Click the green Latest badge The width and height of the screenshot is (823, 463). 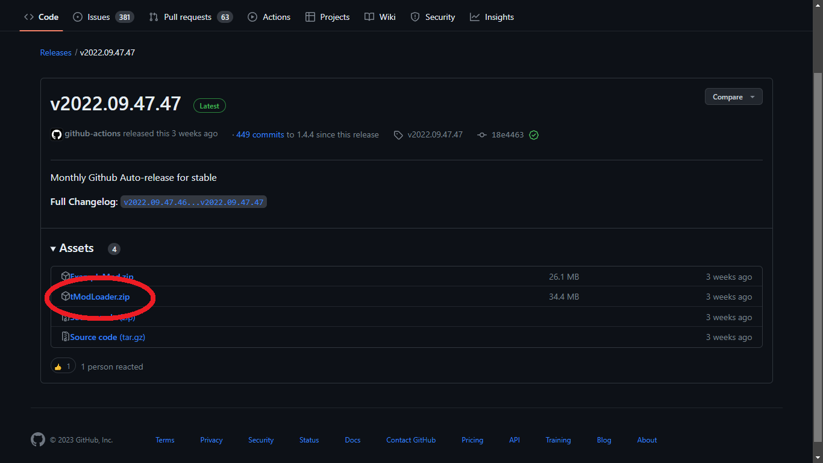click(210, 106)
